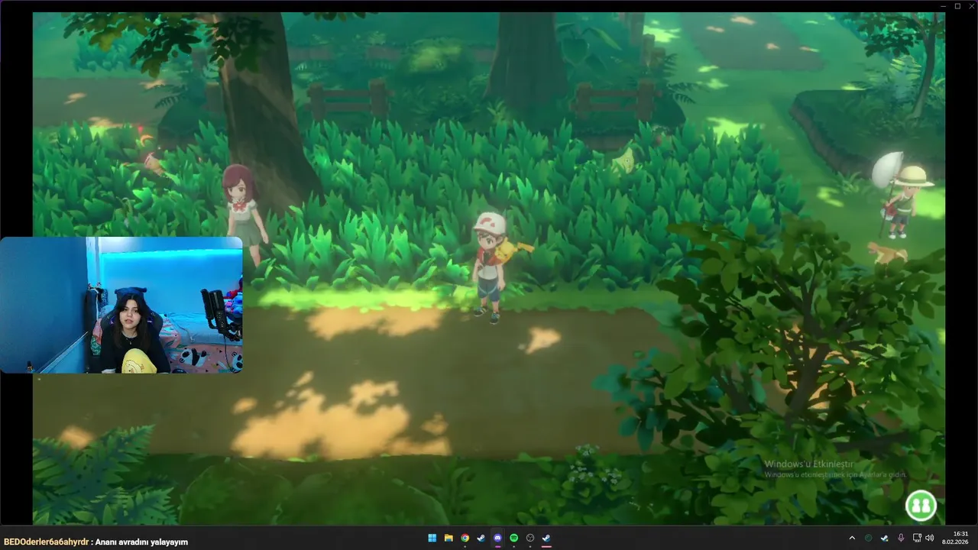Screen dimensions: 978x550
Task: Close the streaming window
Action: point(971,6)
